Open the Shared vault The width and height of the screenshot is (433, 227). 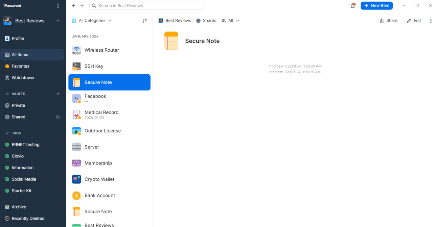[x=19, y=117]
